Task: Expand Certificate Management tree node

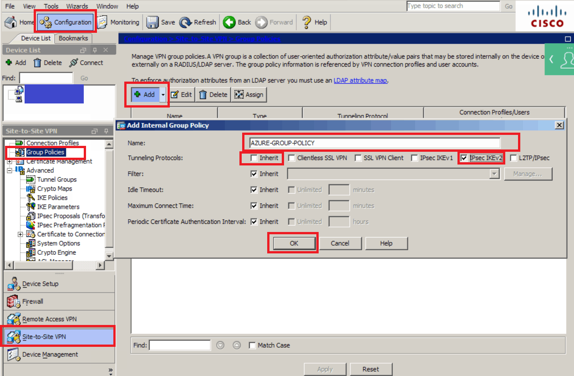Action: tap(10, 161)
